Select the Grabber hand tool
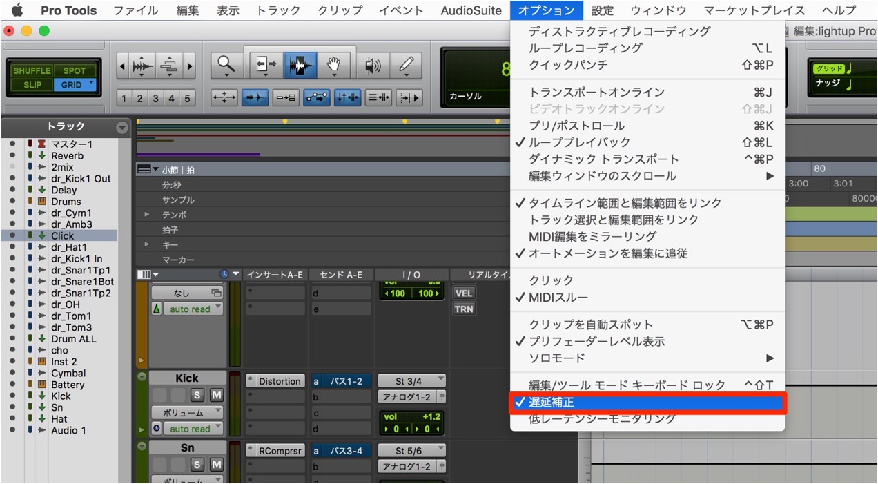 coord(334,65)
